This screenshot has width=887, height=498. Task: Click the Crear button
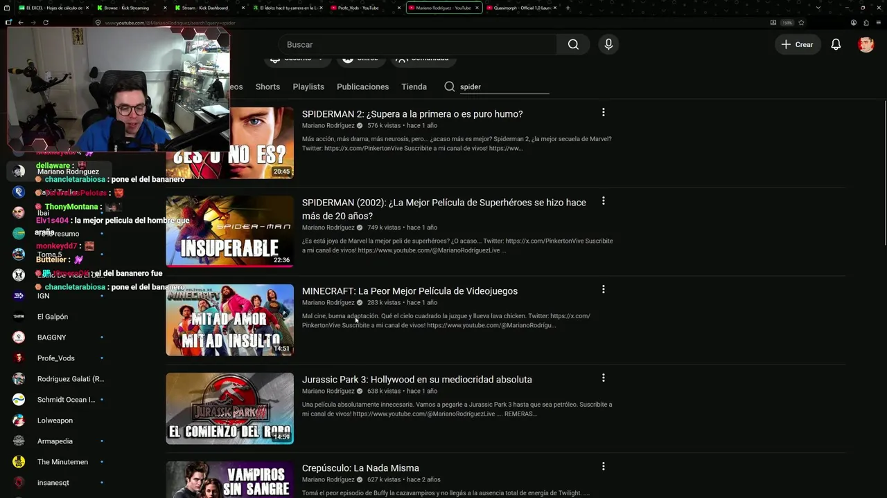click(798, 44)
